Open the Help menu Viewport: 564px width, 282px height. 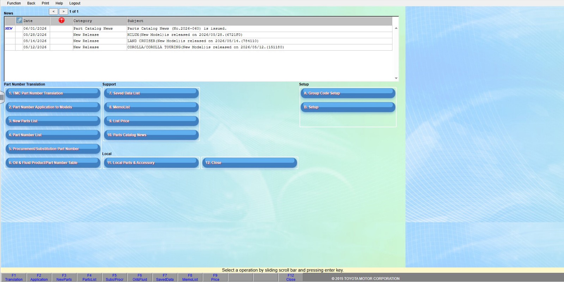[59, 3]
